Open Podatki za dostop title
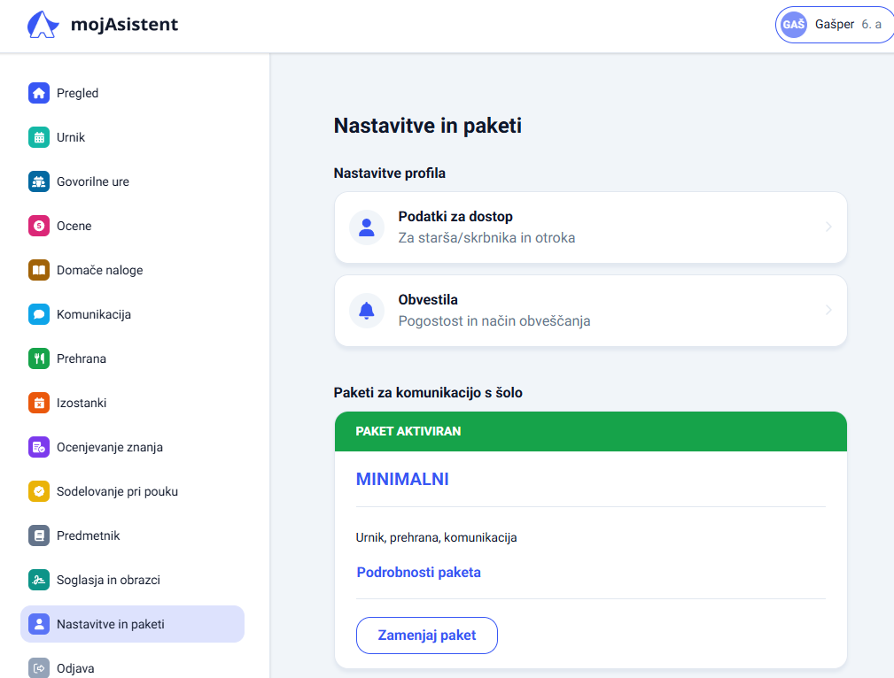 [455, 217]
